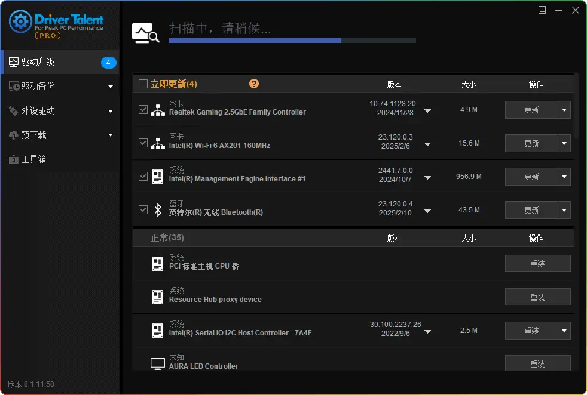Uncheck the 英特尔 无线 Bluetooth checkbox
This screenshot has height=395, width=587.
[143, 209]
